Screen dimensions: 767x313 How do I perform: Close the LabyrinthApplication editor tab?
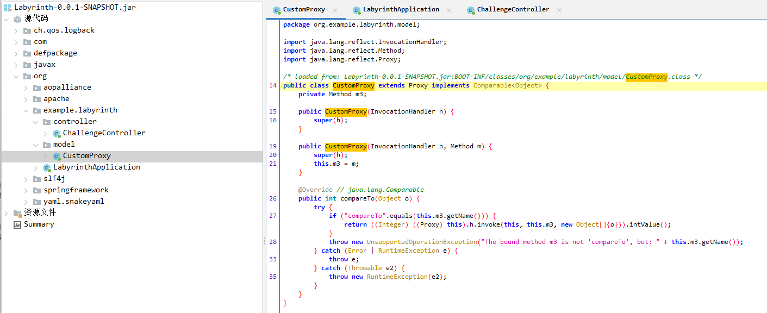tap(449, 10)
